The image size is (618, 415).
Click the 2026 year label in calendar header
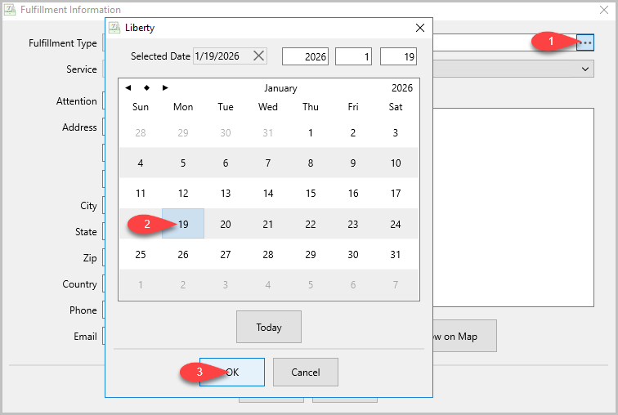[402, 87]
